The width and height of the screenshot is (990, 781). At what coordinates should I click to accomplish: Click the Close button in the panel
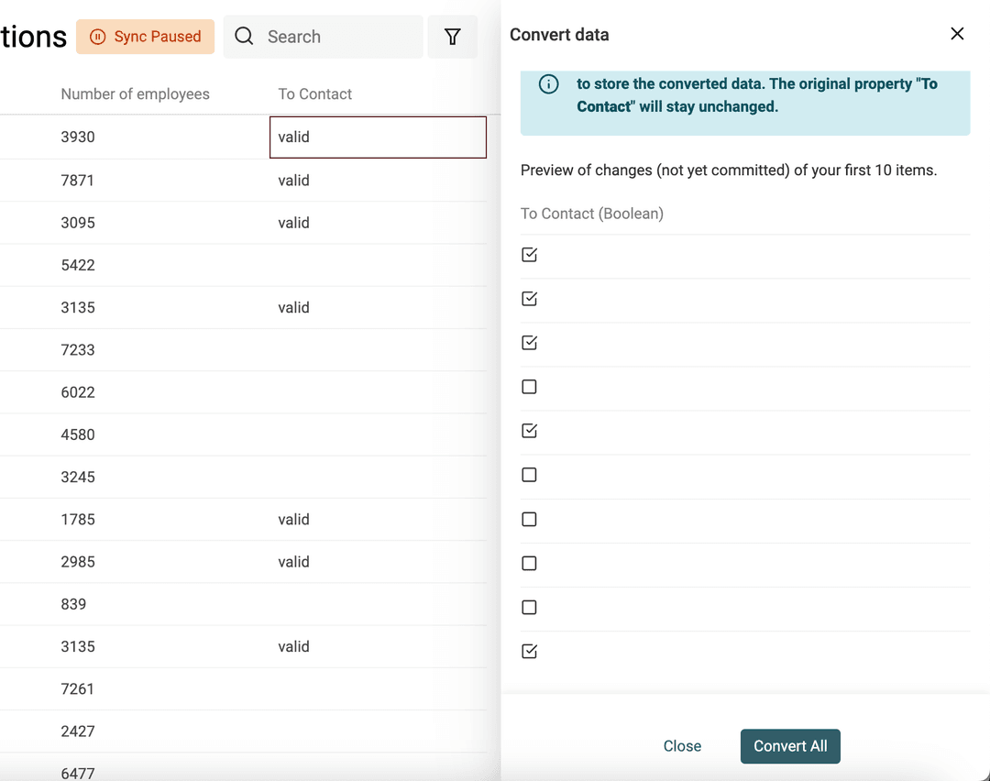click(x=682, y=746)
